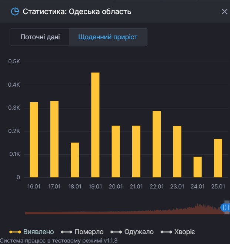Click the pie chart statistics icon
Screen dimensions: 230x244
[15, 11]
